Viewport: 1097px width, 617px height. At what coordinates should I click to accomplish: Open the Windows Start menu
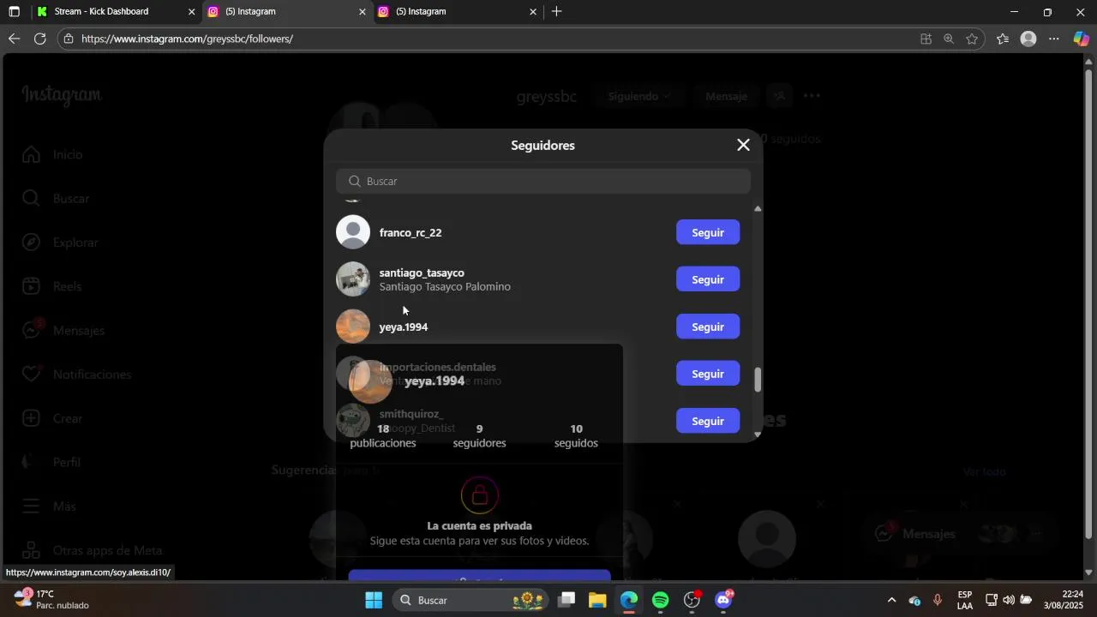(374, 600)
